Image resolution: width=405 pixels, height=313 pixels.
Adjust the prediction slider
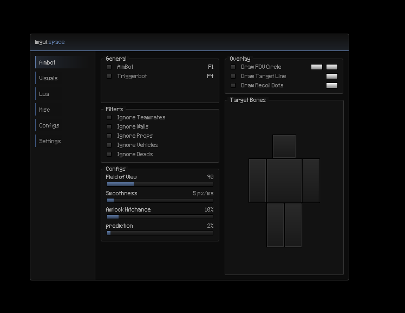pos(160,233)
